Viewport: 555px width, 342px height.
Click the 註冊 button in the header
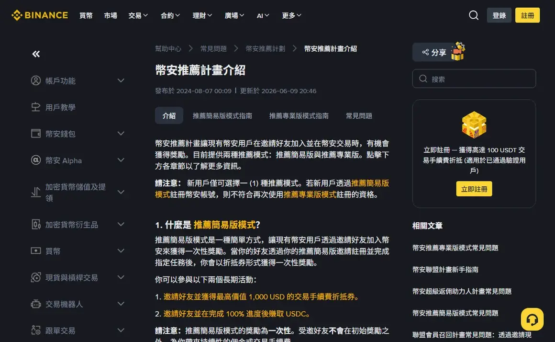tap(527, 15)
